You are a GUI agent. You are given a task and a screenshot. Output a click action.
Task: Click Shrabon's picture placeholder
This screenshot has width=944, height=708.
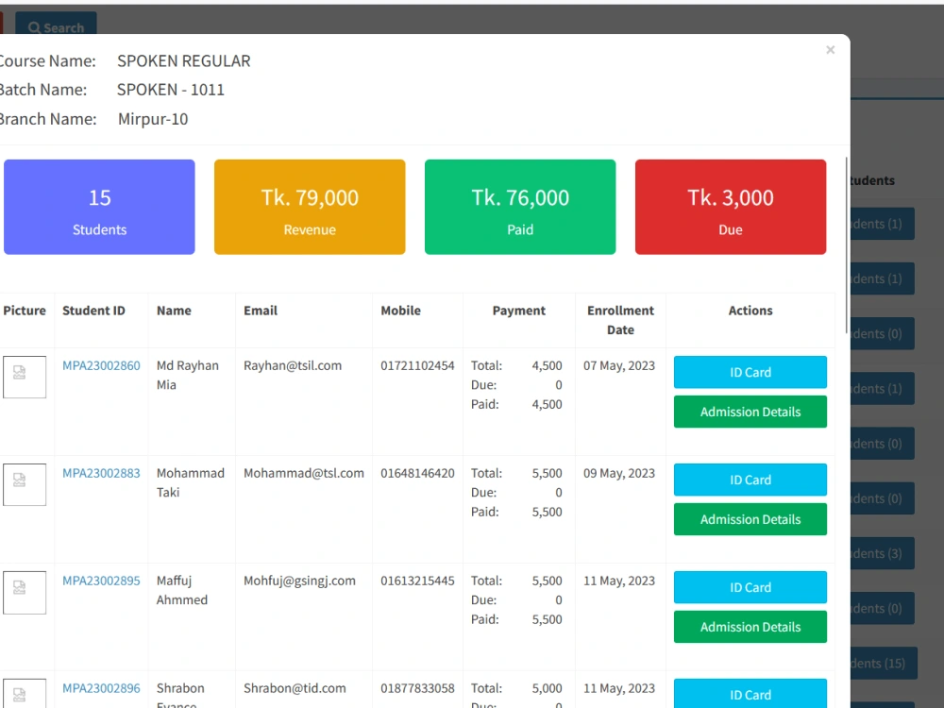click(25, 694)
